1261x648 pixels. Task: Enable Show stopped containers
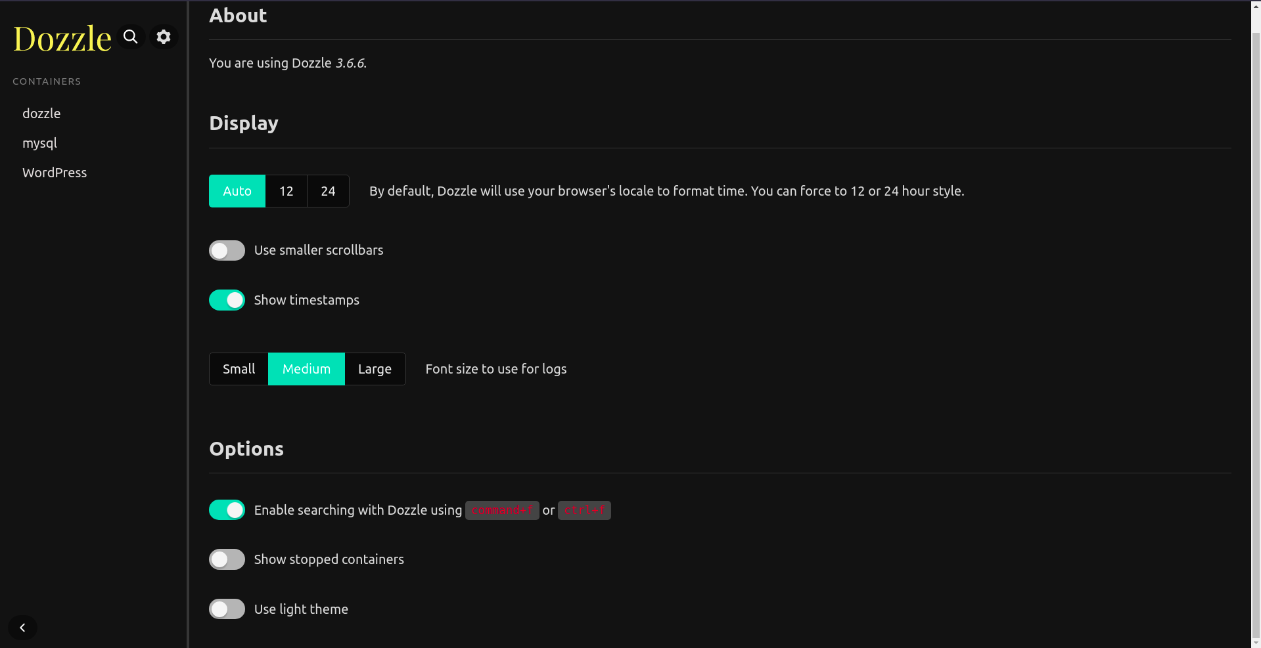tap(227, 559)
